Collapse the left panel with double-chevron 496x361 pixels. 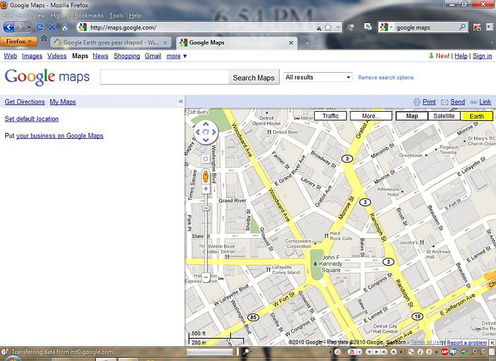click(x=181, y=101)
